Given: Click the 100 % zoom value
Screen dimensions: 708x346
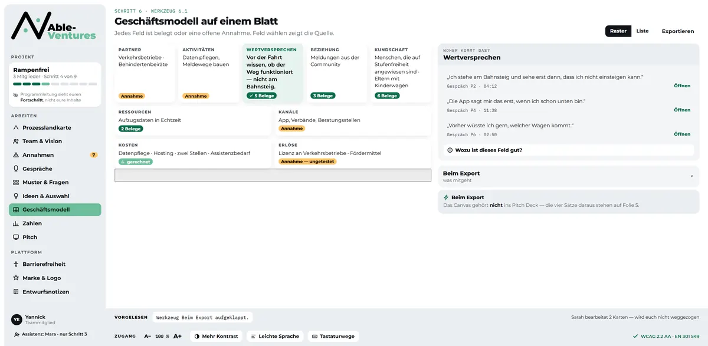Looking at the screenshot, I should pos(162,336).
